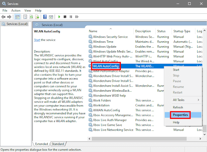Image resolution: width=207 pixels, height=152 pixels.
Task: Click the Running status of Windows Update
Action: pyautogui.click(x=163, y=46)
